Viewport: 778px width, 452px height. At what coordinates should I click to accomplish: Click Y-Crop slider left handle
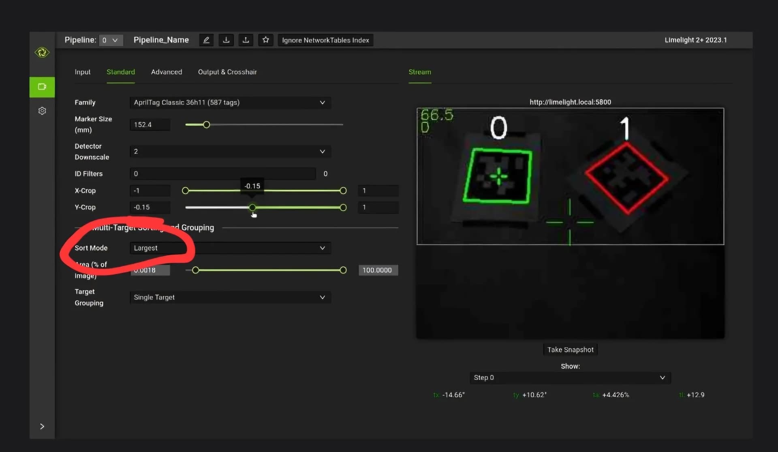[x=252, y=208]
